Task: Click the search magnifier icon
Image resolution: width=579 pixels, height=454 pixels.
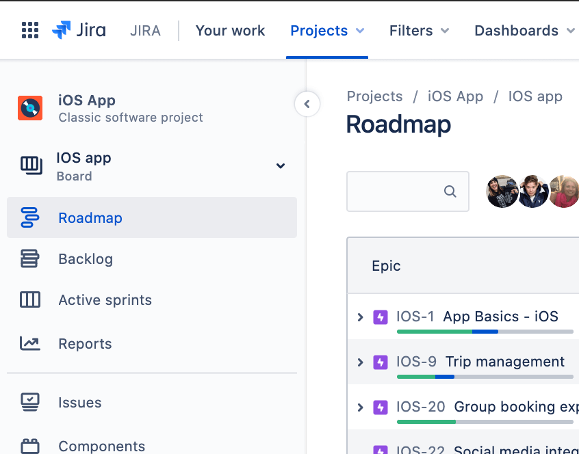Action: pos(450,191)
